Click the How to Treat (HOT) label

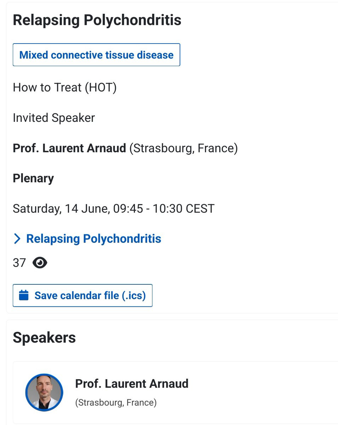64,87
